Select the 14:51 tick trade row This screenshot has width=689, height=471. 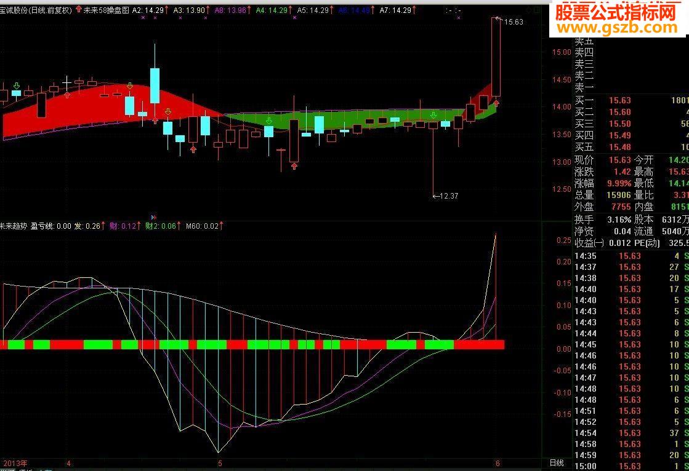coord(632,411)
